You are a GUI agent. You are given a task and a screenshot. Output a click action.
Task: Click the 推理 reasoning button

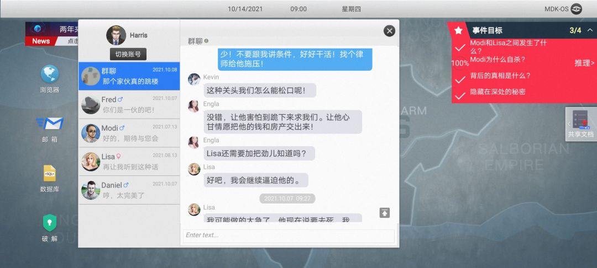[584, 63]
